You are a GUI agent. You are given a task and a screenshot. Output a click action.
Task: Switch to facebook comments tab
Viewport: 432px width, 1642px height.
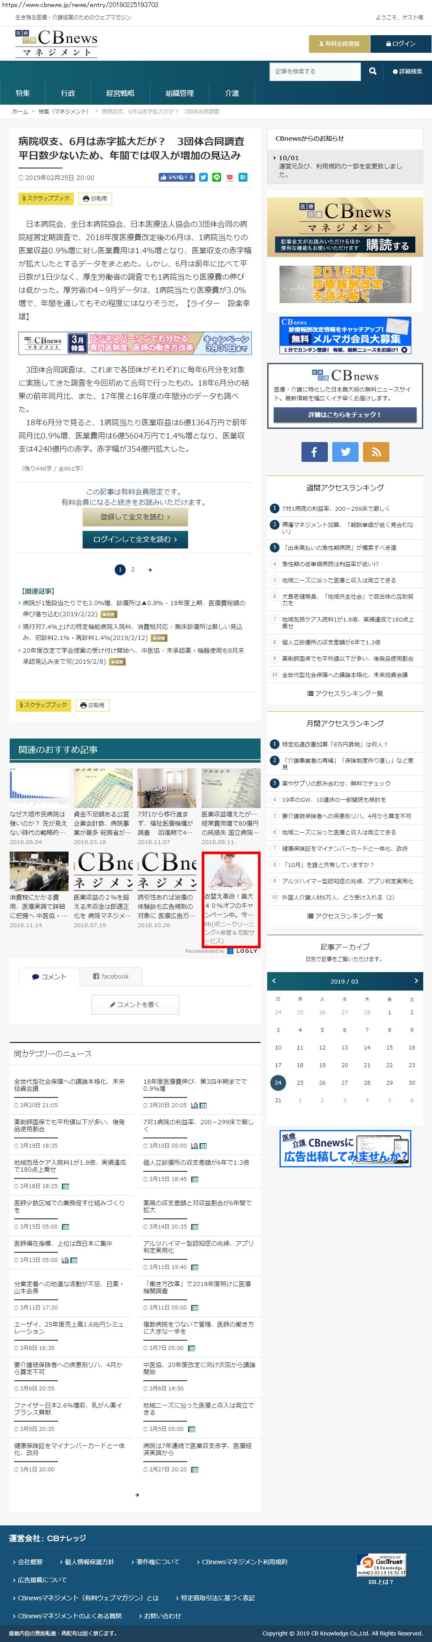(111, 976)
